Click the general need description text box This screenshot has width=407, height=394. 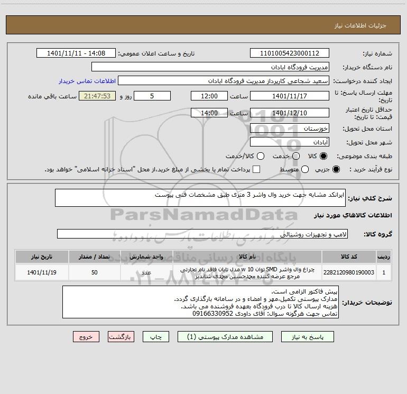tap(200, 198)
